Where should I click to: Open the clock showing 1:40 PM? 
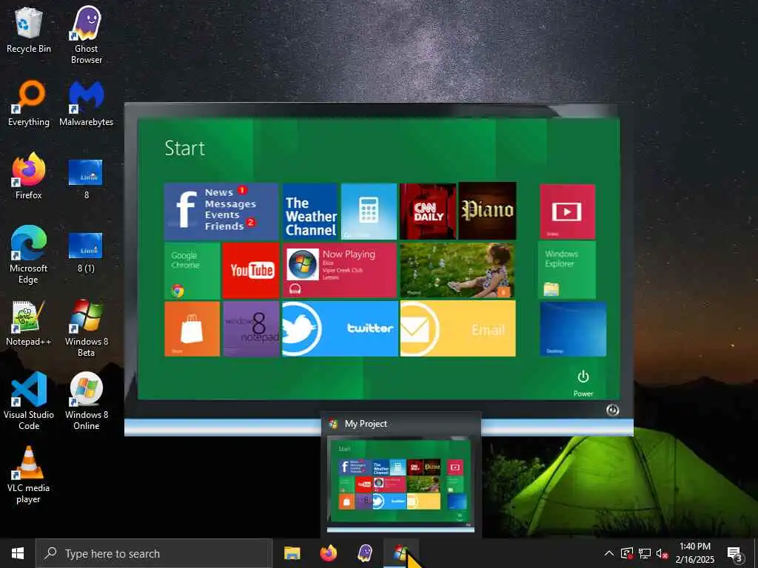coord(694,553)
